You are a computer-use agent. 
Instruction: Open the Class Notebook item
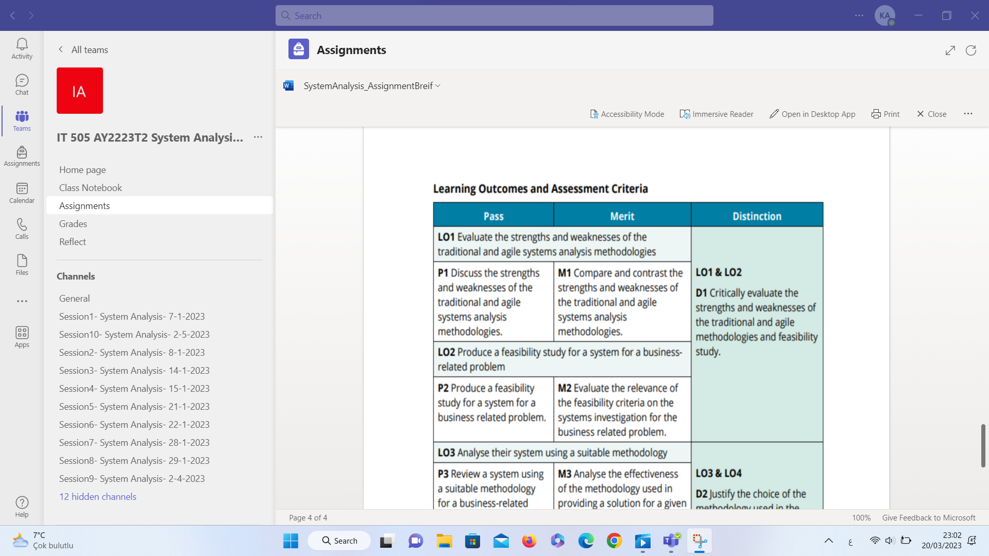pyautogui.click(x=91, y=187)
